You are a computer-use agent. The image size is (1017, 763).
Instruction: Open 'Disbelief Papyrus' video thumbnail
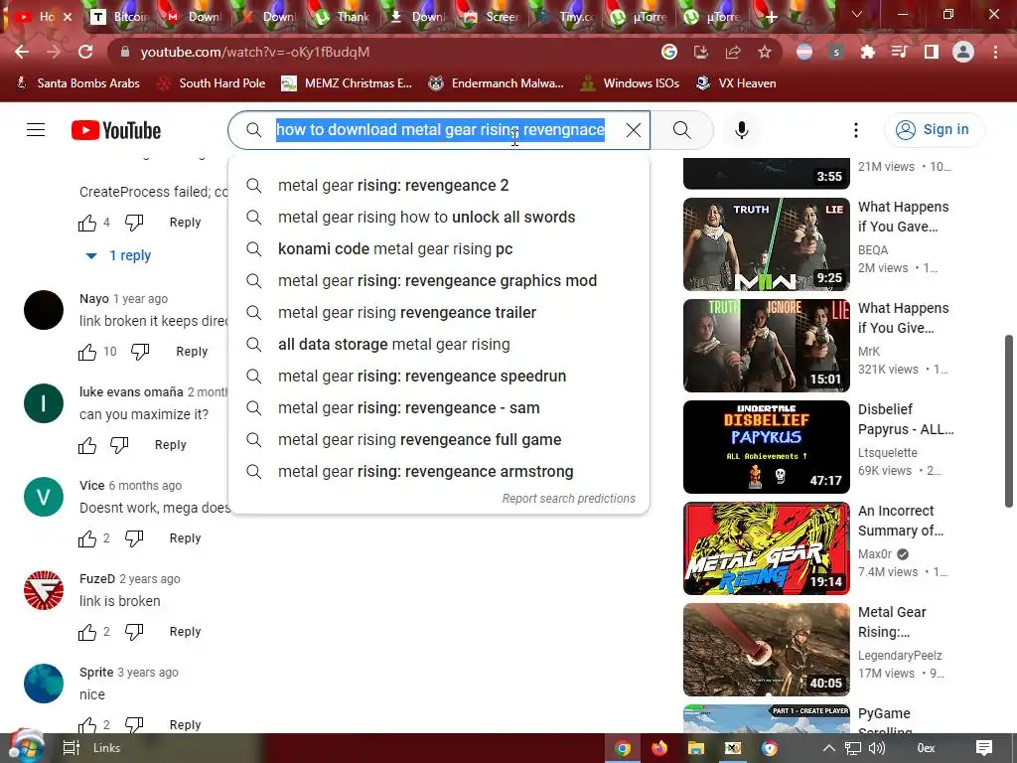pyautogui.click(x=766, y=447)
